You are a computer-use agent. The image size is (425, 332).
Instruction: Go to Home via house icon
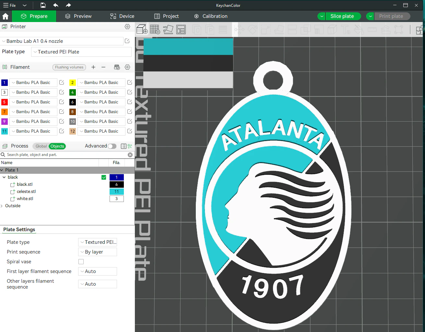click(x=6, y=16)
